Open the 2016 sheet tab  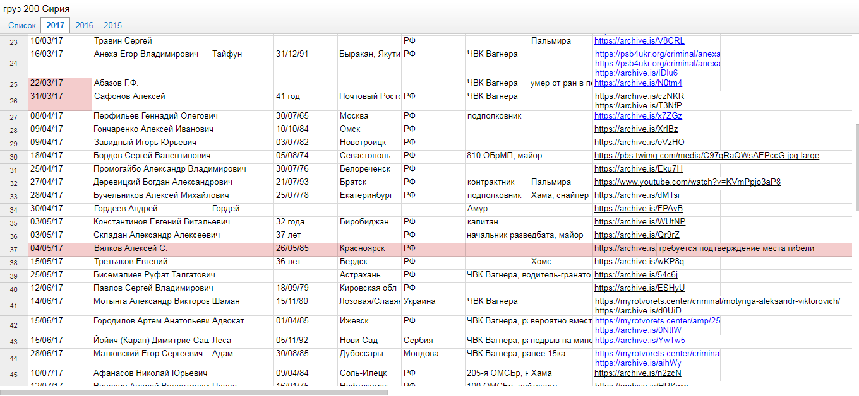click(84, 25)
